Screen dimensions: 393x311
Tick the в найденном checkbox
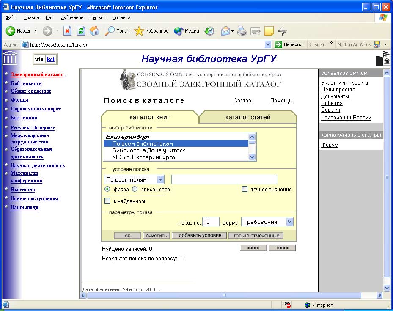107,201
